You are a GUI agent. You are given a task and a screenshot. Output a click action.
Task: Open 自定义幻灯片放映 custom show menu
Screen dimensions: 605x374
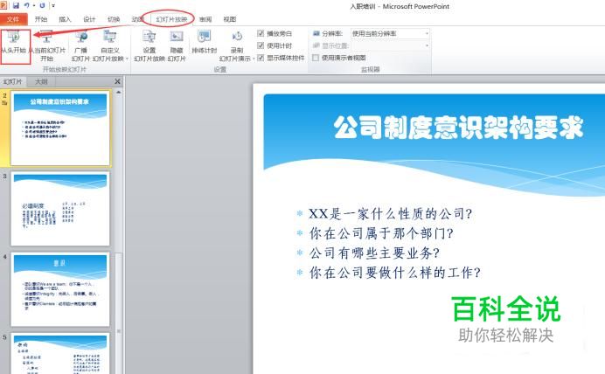click(110, 46)
